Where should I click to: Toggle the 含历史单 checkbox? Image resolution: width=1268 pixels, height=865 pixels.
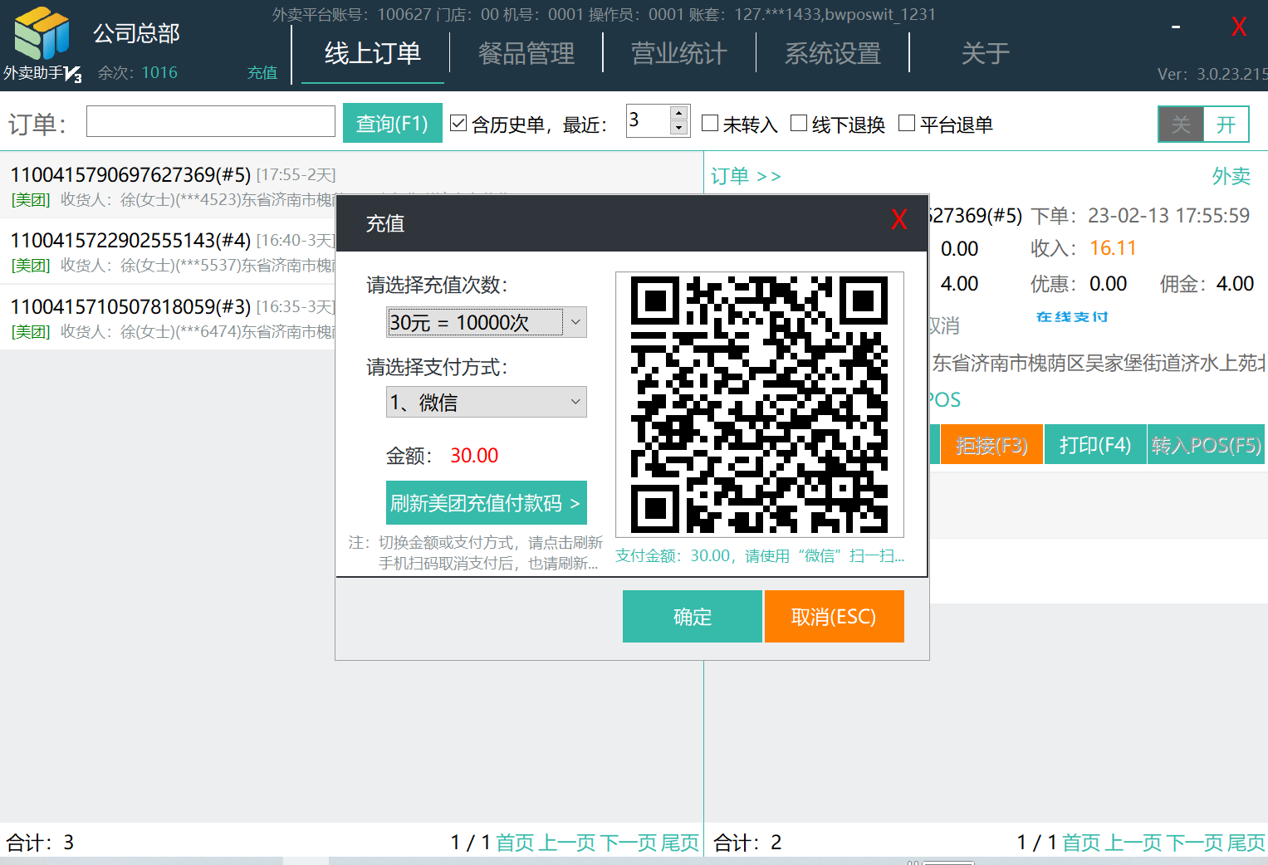458,123
